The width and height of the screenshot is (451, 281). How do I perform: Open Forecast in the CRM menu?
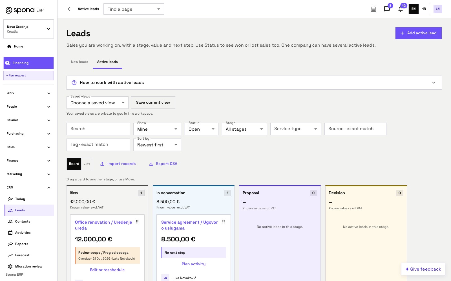(x=29, y=255)
